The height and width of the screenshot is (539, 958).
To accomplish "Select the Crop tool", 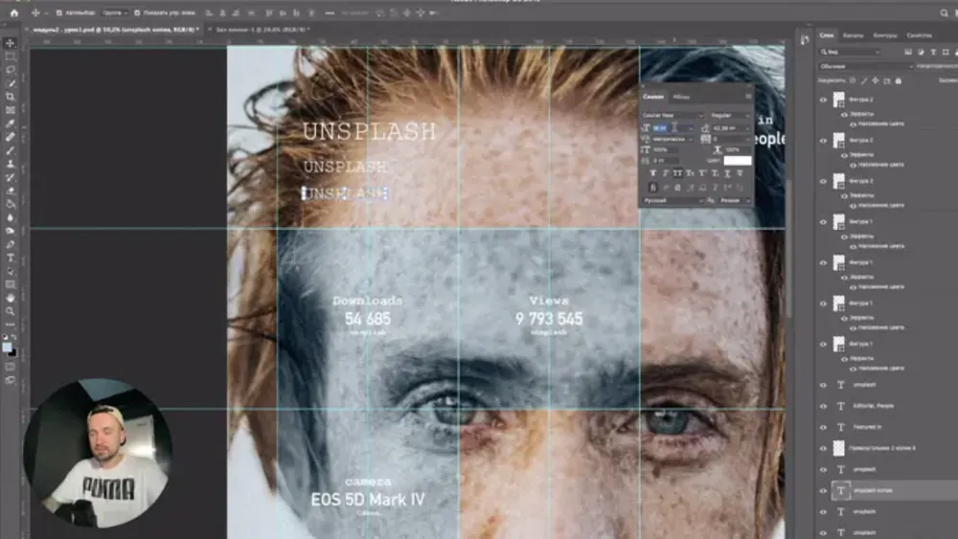I will click(x=10, y=97).
